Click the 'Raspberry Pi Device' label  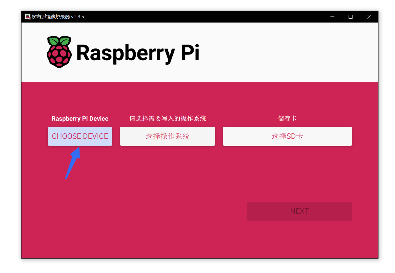point(80,119)
